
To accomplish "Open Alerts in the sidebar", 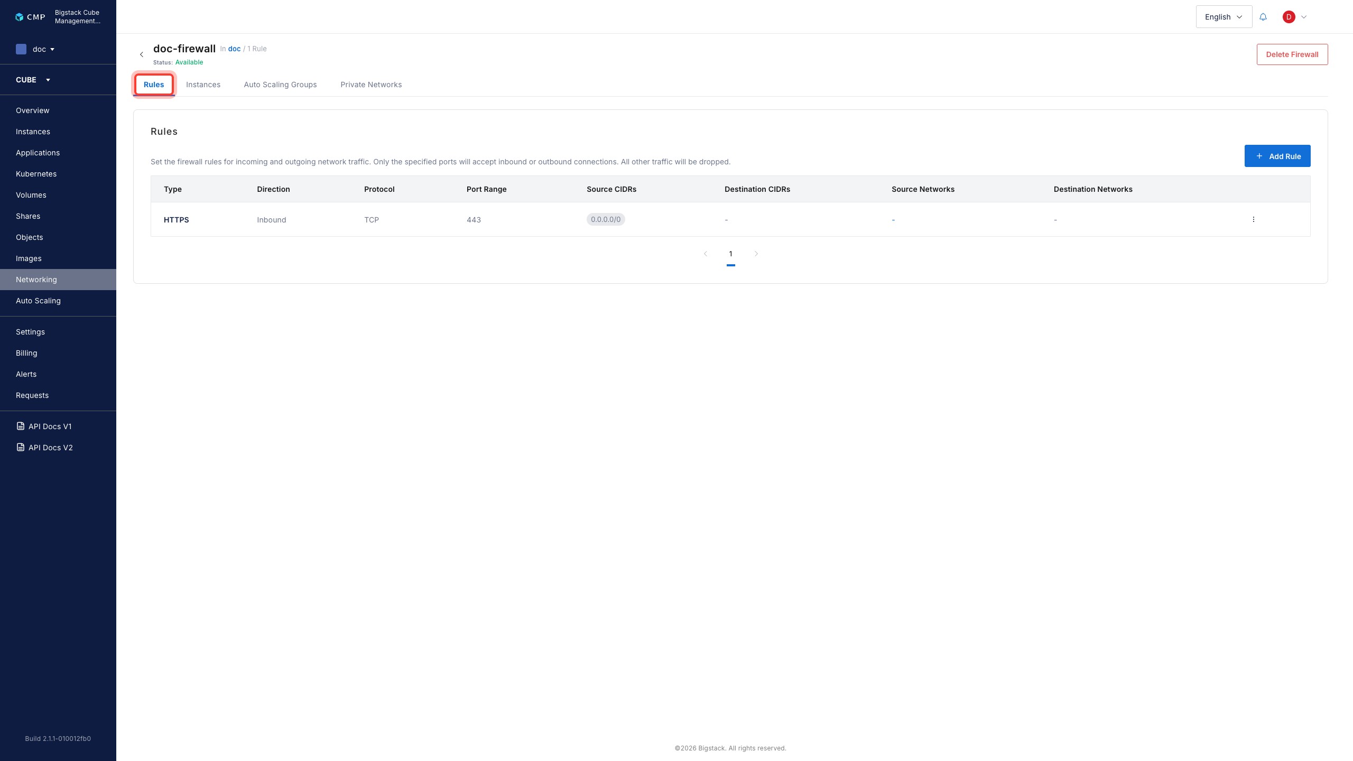I will [x=58, y=374].
